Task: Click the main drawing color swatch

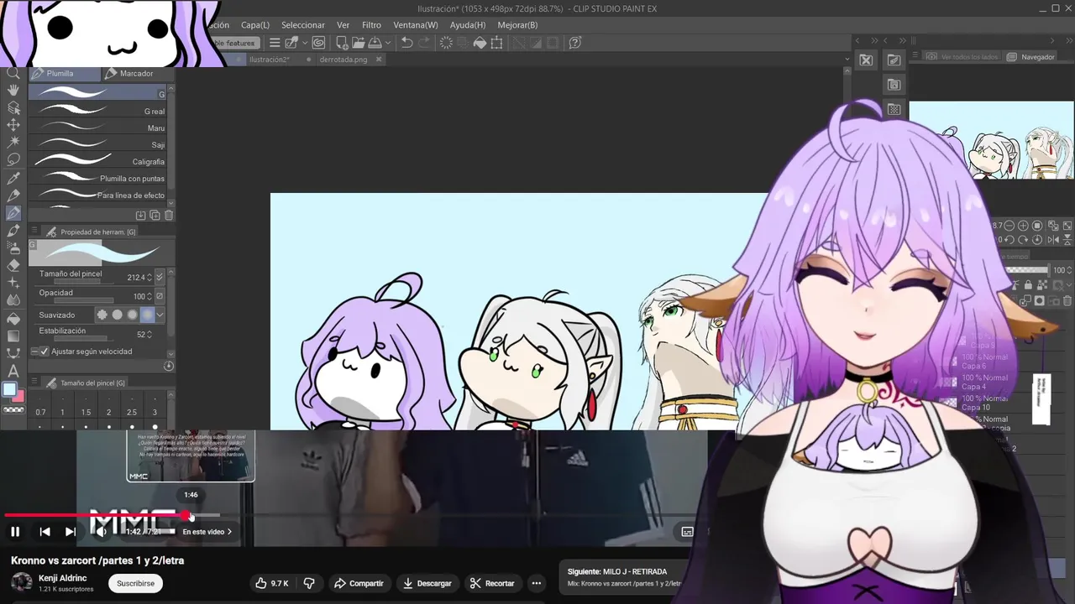Action: [x=9, y=390]
